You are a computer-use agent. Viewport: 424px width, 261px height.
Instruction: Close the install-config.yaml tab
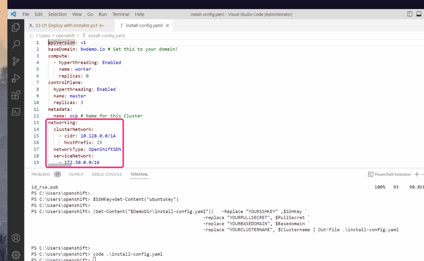(x=167, y=25)
